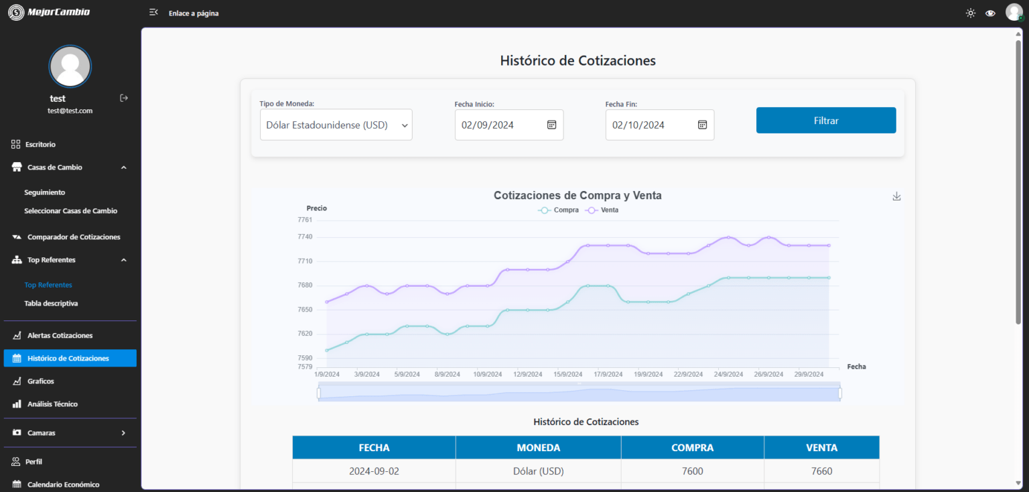Click the eye icon in the top bar
1029x492 pixels.
tap(990, 13)
